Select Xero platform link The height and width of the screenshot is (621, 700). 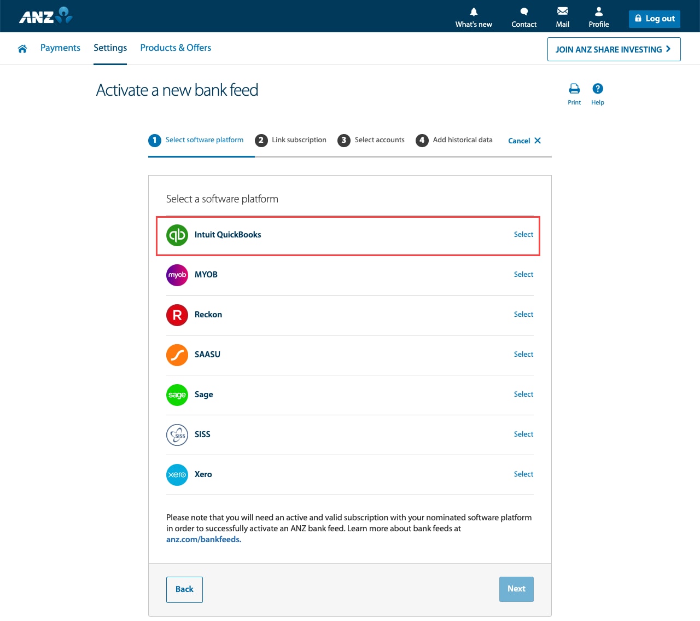pyautogui.click(x=523, y=474)
